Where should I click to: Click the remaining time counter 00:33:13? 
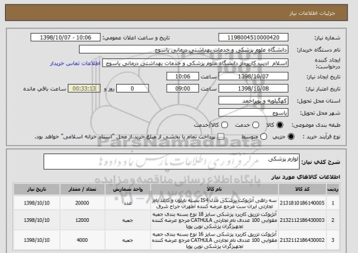(x=84, y=88)
